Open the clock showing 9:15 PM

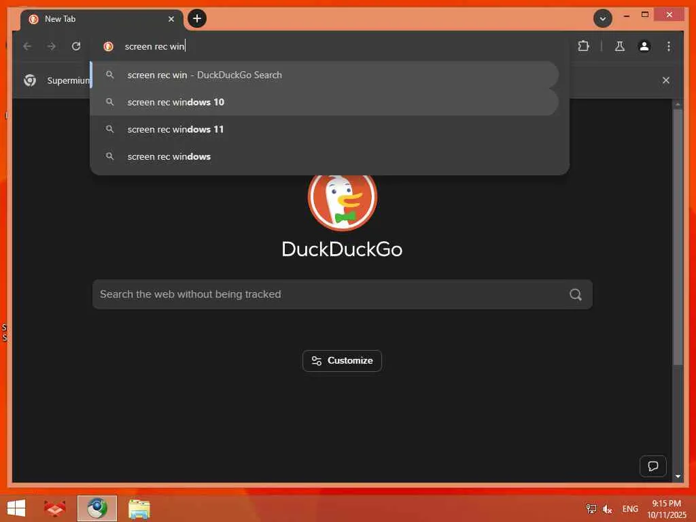(x=666, y=508)
